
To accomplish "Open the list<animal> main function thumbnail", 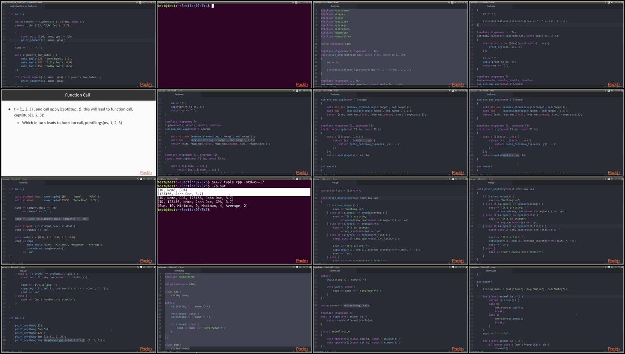I will coord(546,309).
